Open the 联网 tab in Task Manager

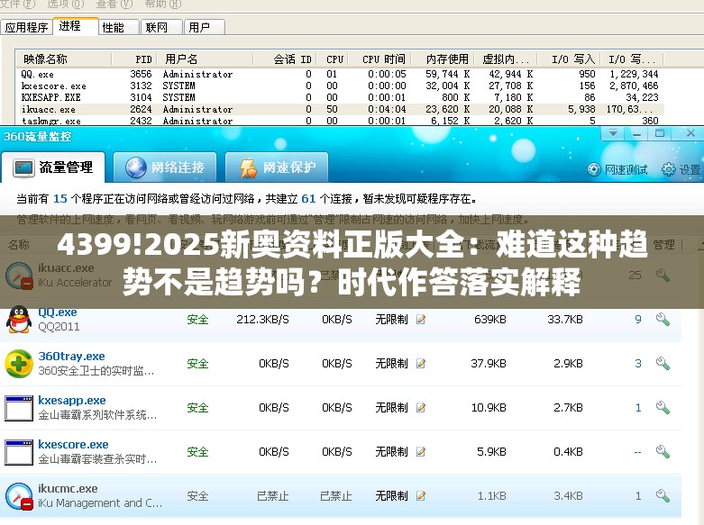pos(161,27)
